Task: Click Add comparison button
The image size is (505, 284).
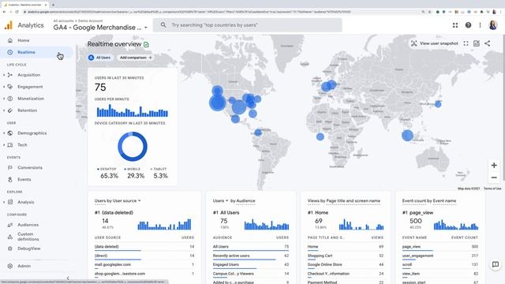Action: point(135,58)
